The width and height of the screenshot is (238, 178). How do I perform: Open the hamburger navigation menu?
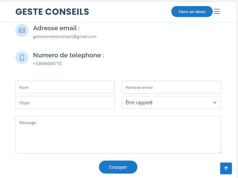(x=217, y=11)
